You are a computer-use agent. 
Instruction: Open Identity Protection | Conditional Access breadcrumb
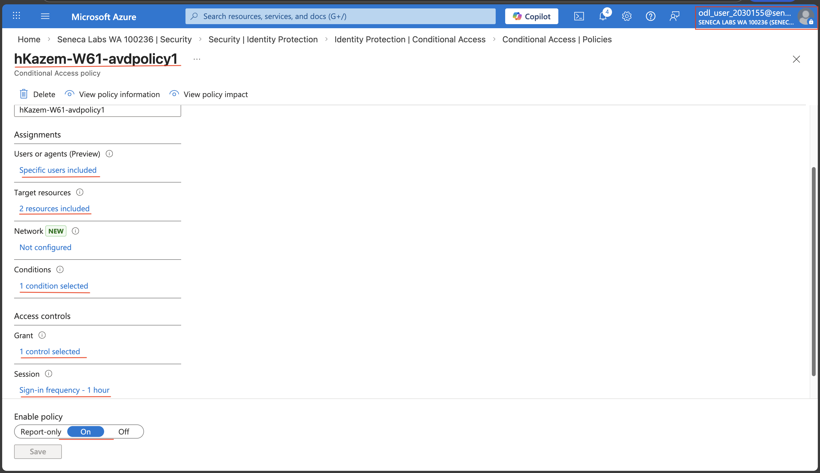(410, 39)
